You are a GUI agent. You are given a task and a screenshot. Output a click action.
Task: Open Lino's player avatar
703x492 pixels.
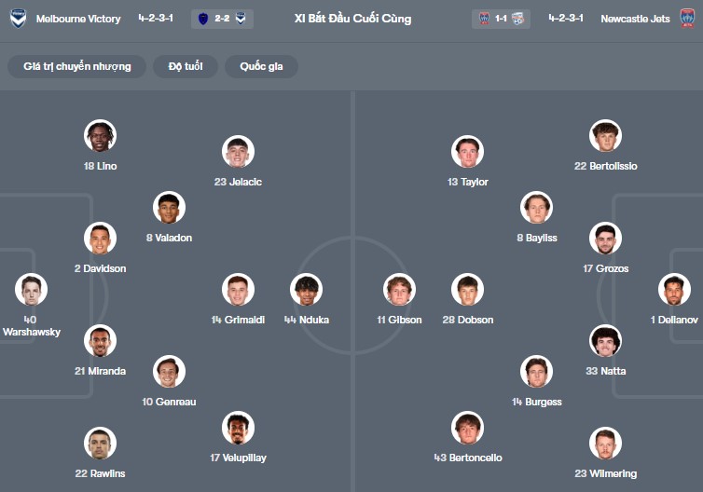(100, 136)
